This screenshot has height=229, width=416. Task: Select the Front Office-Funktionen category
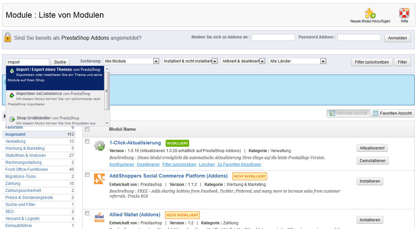point(39,169)
